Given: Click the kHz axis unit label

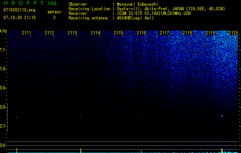Looking at the screenshot, I should coord(3,31).
